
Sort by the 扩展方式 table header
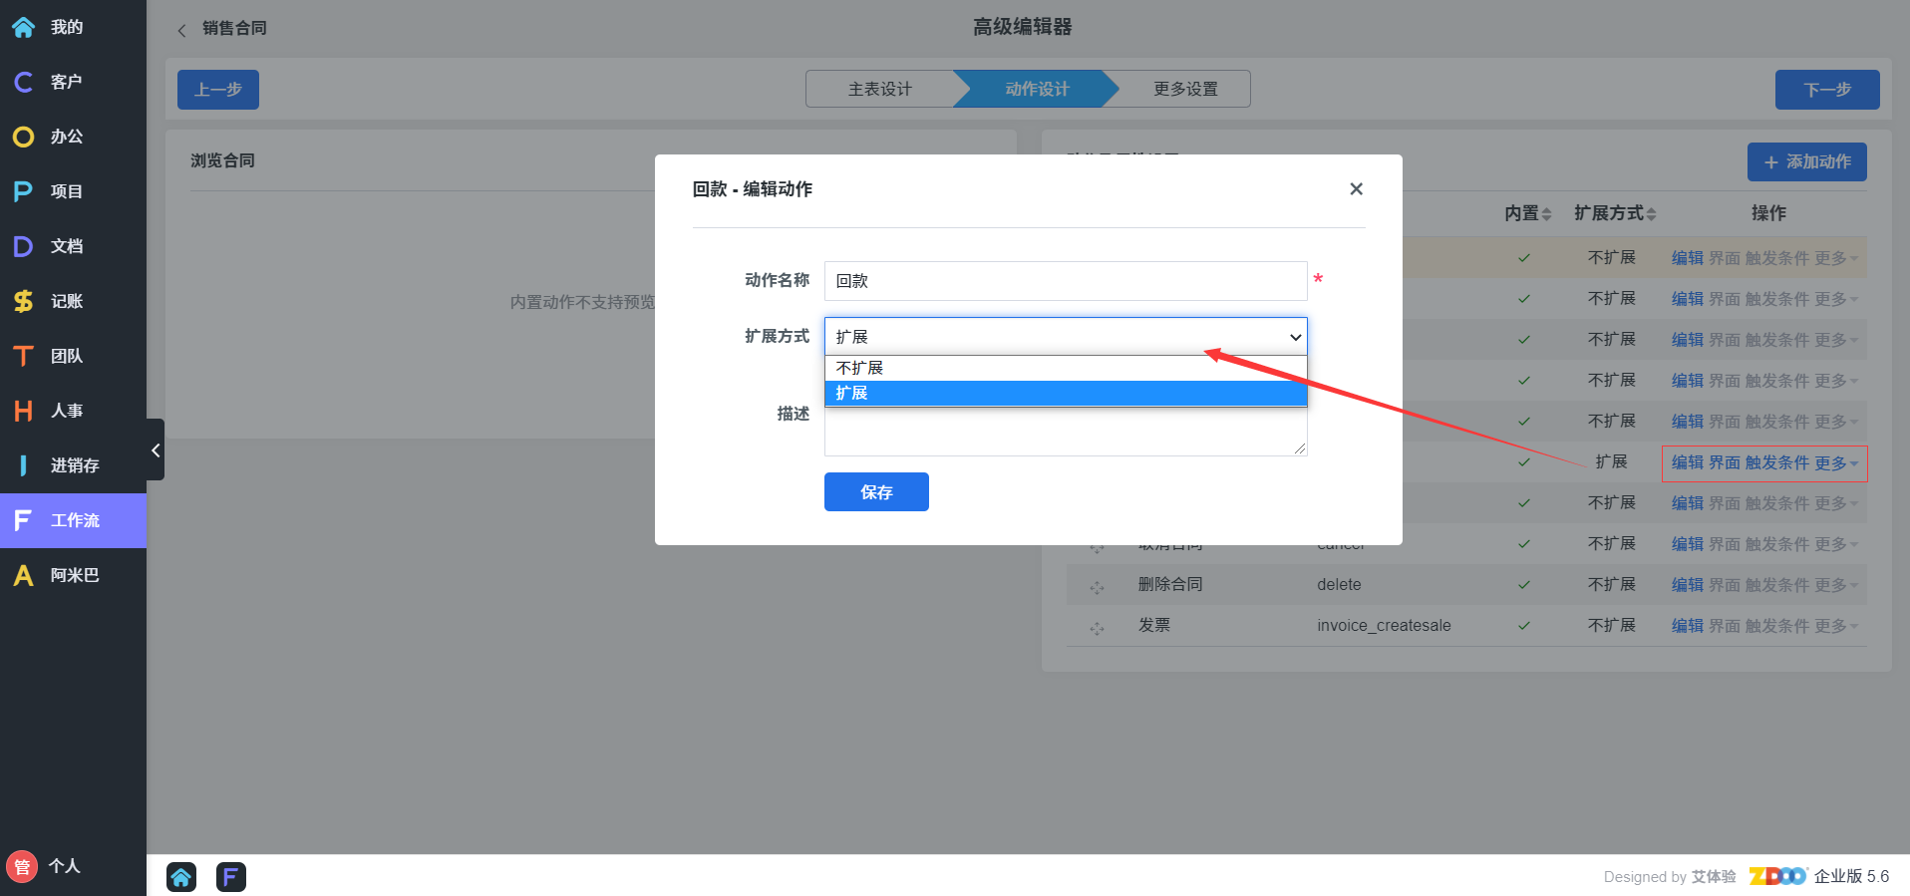(x=1615, y=213)
